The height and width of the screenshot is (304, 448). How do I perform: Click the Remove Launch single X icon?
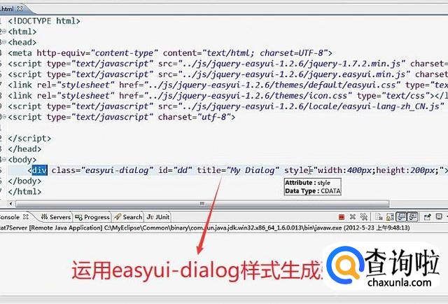(x=353, y=216)
